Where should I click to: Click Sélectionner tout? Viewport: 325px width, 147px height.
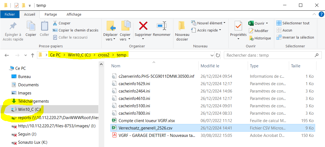(x=293, y=23)
